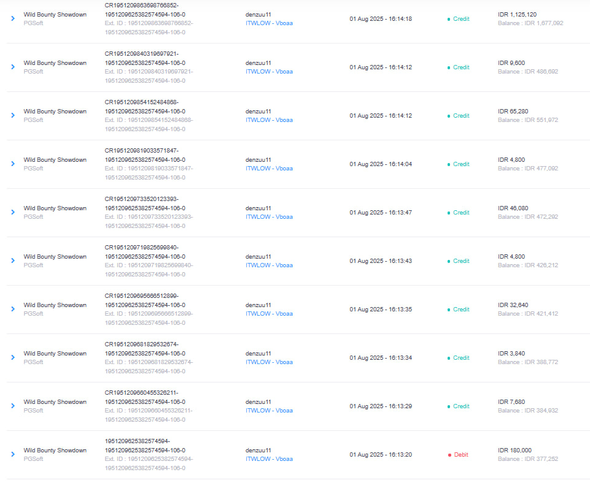Open ITWLOW - Vboaa link in 16:13:29 row

click(269, 411)
